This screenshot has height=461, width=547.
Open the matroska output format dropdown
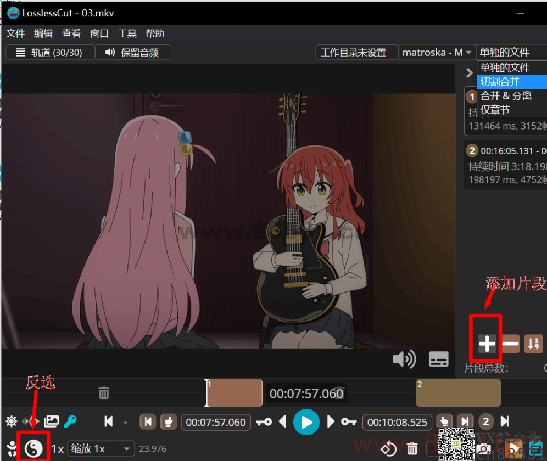(x=437, y=52)
